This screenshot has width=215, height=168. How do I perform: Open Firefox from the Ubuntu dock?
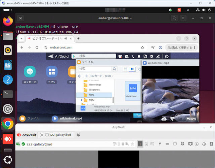click(x=8, y=21)
